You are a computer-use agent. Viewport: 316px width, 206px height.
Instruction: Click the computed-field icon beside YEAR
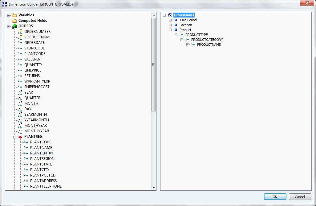pyautogui.click(x=20, y=92)
